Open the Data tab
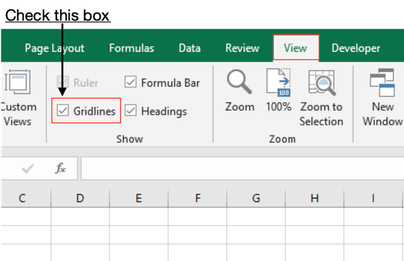 [x=190, y=48]
